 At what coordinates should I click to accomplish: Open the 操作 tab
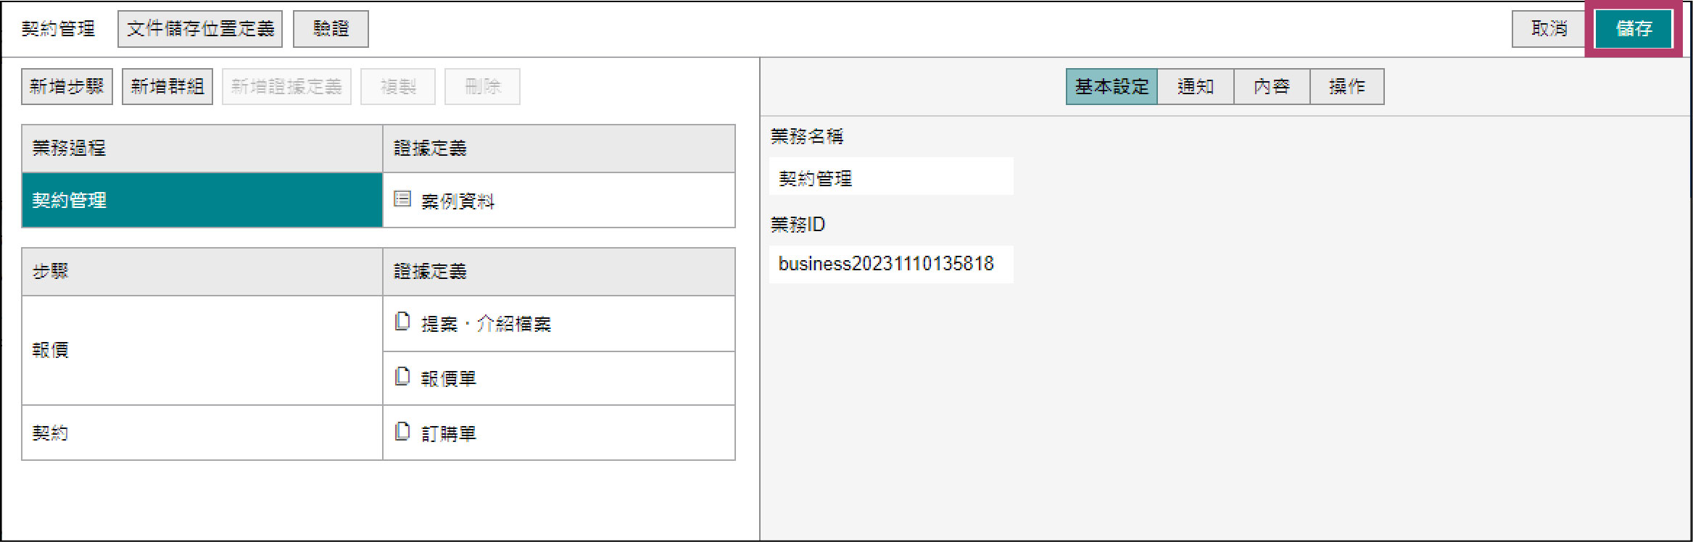tap(1347, 87)
